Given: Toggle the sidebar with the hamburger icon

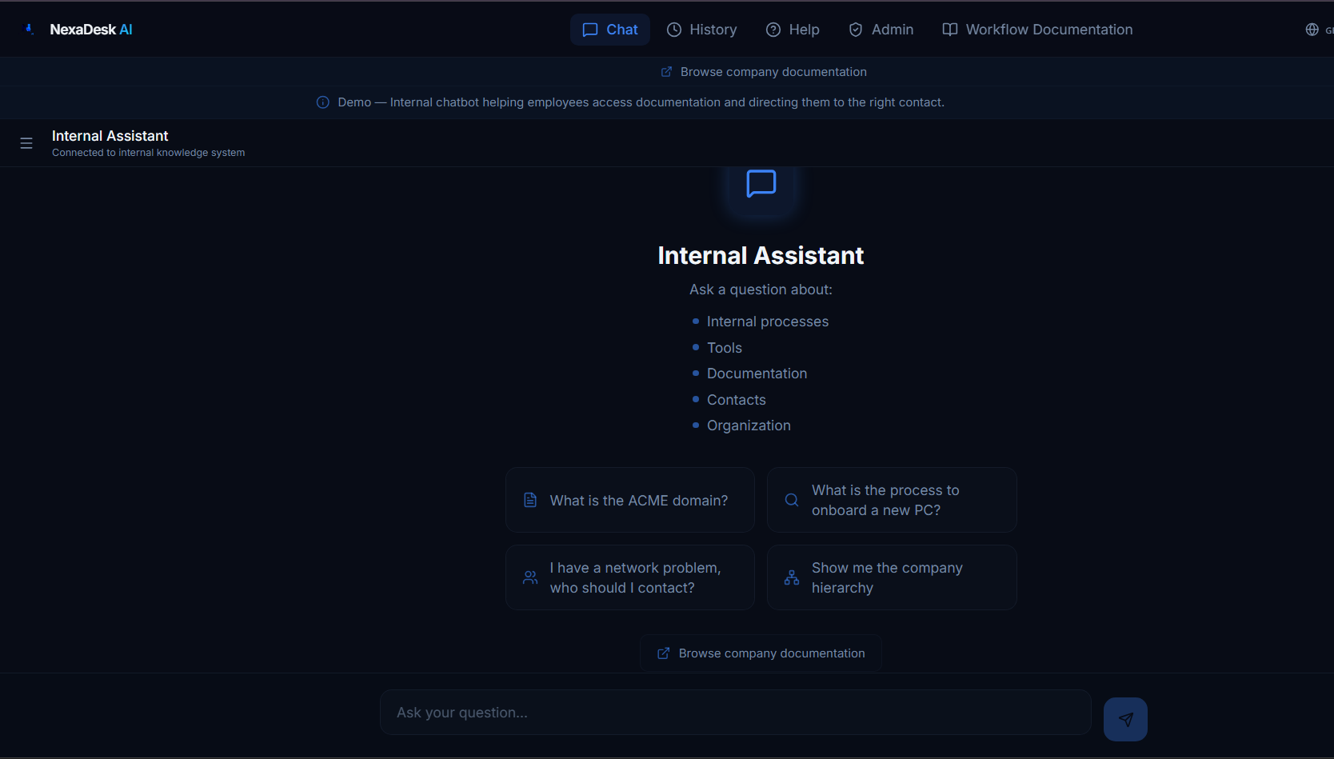Looking at the screenshot, I should click(x=26, y=142).
